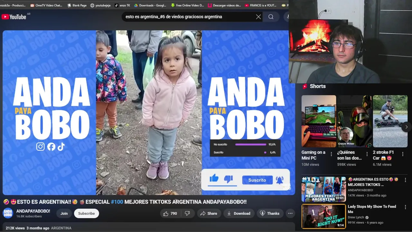Open options for '¿Quiénes son las dos...'
The height and width of the screenshot is (232, 412).
pyautogui.click(x=367, y=154)
